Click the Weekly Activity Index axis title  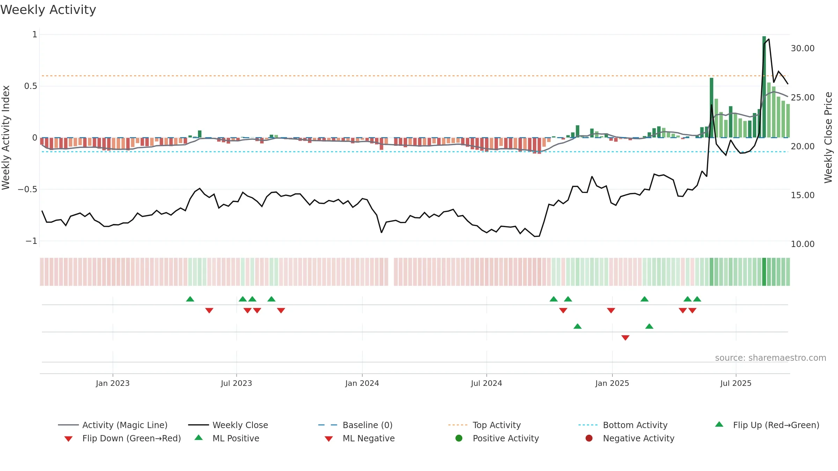coord(6,137)
